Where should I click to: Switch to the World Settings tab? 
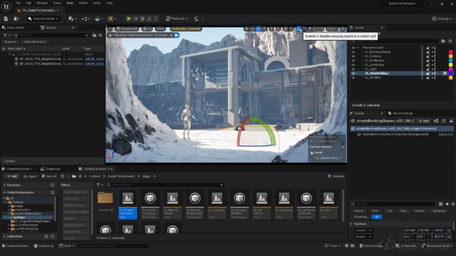400,113
